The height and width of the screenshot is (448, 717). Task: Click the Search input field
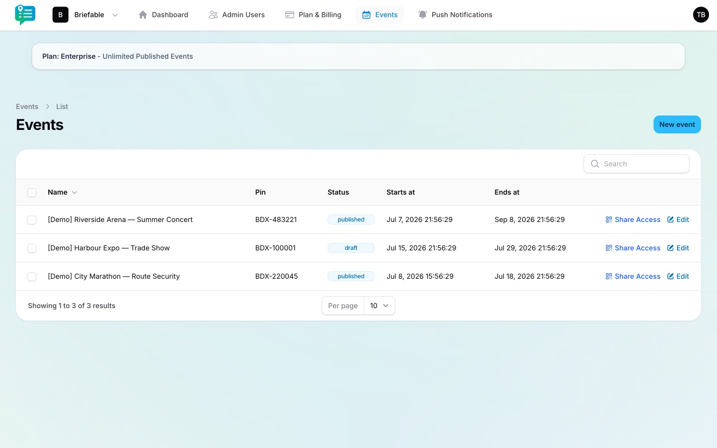[x=636, y=164]
